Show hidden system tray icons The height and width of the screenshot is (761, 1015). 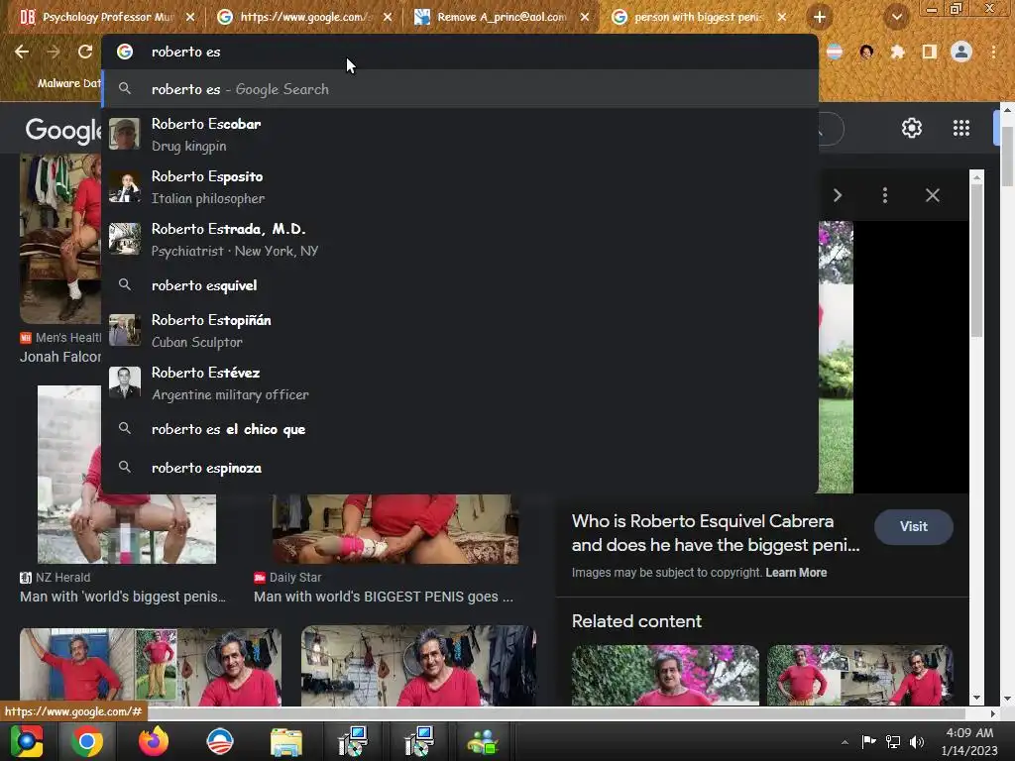point(845,741)
